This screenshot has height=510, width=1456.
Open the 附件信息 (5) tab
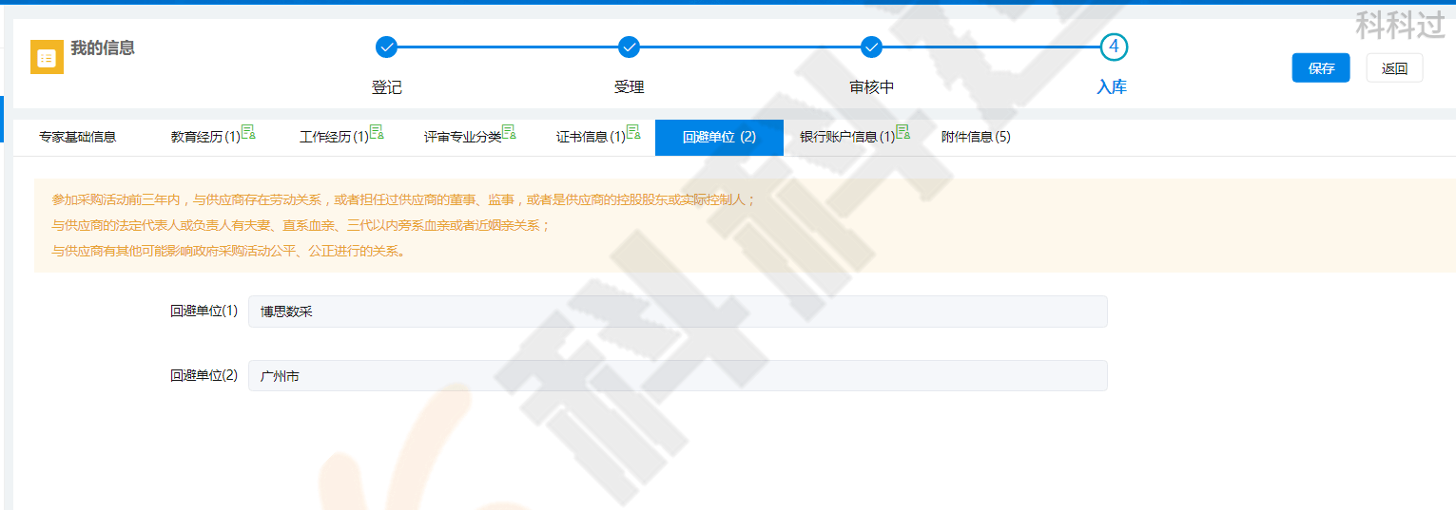click(976, 137)
